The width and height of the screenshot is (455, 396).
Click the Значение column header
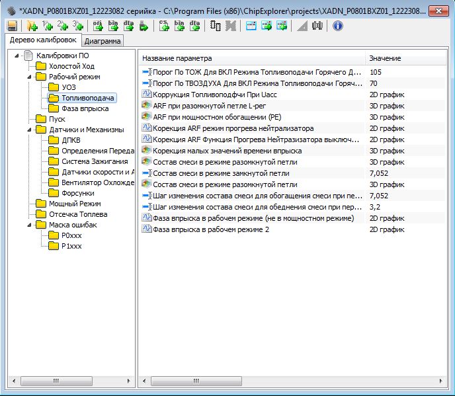(x=385, y=58)
